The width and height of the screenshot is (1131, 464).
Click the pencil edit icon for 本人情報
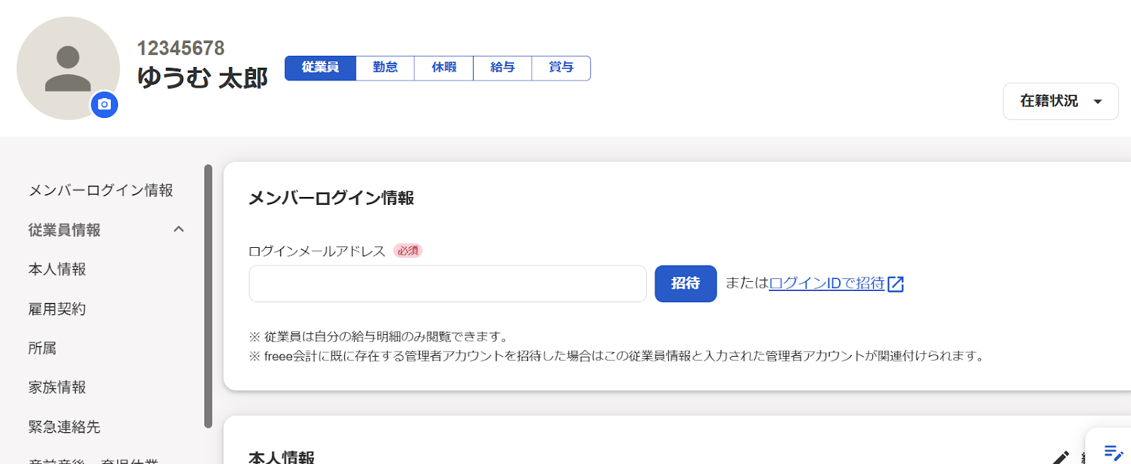pos(1061,457)
